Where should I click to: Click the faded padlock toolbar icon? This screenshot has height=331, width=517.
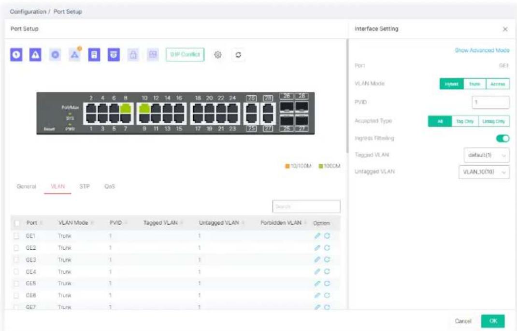coord(133,55)
